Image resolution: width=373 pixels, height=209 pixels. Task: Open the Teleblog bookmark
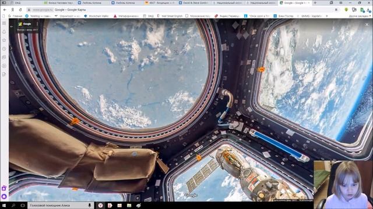click(x=38, y=16)
